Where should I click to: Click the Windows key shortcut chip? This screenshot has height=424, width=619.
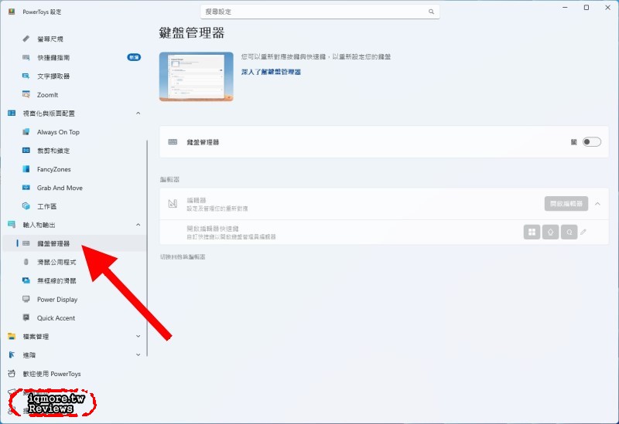pos(532,232)
